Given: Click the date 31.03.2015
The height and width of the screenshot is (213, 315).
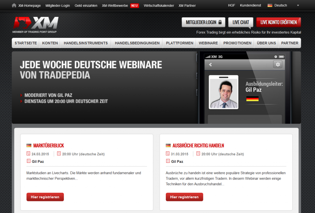Looking at the screenshot, I should click(180, 154).
